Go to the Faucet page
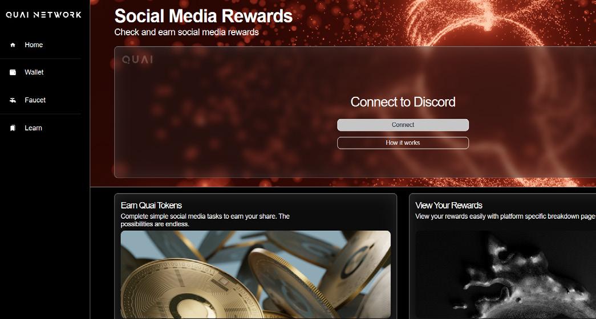596x319 pixels. (x=35, y=100)
